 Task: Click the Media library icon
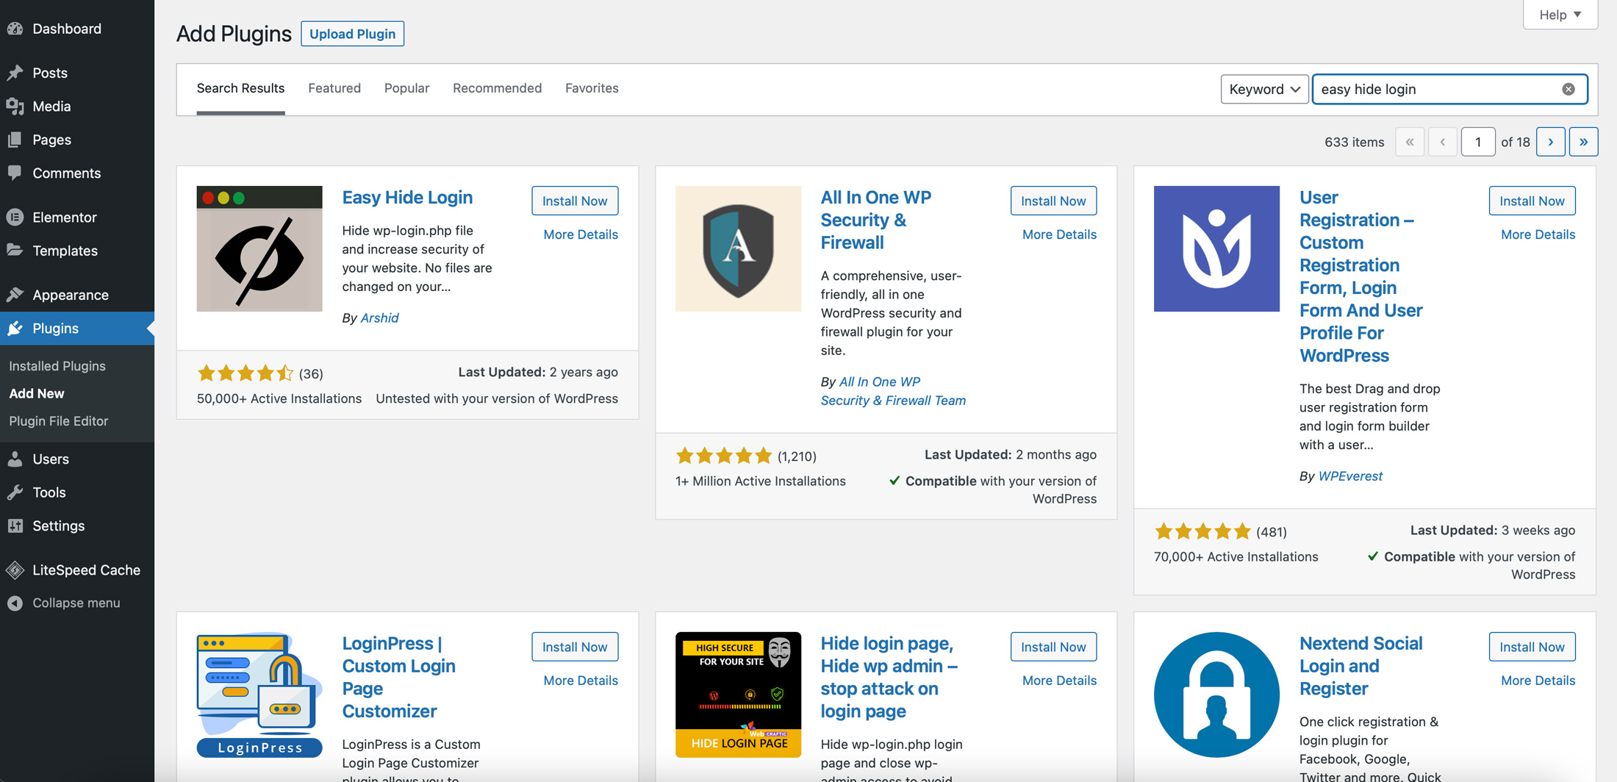point(15,107)
